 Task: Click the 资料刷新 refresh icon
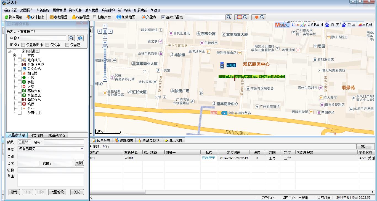pyautogui.click(x=7, y=17)
